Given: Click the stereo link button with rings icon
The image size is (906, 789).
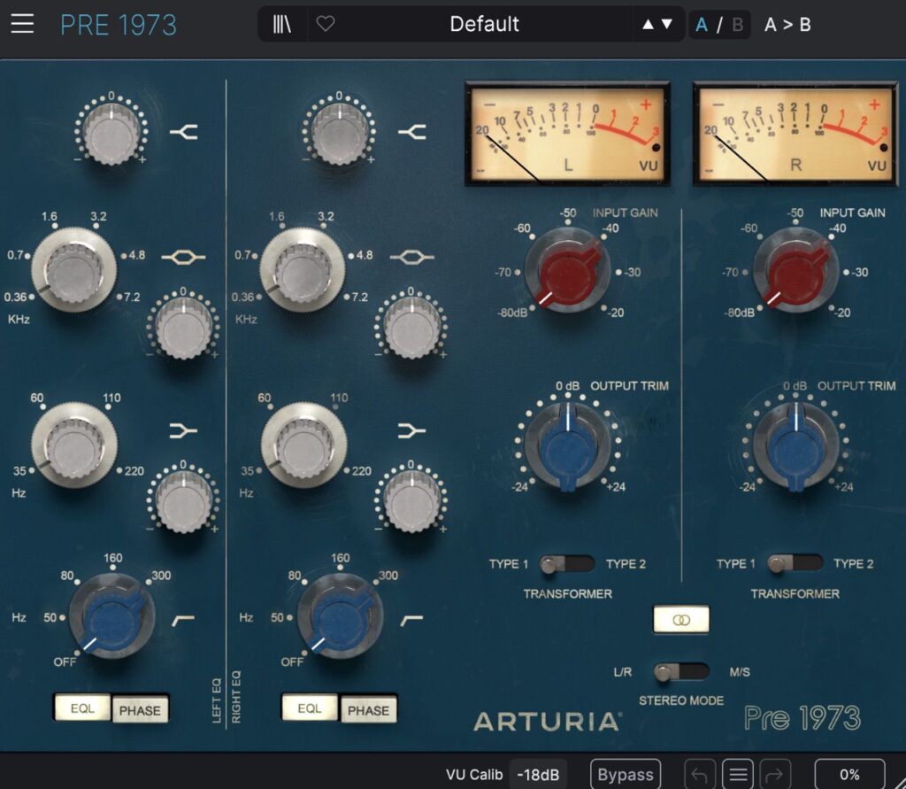Looking at the screenshot, I should 680,620.
